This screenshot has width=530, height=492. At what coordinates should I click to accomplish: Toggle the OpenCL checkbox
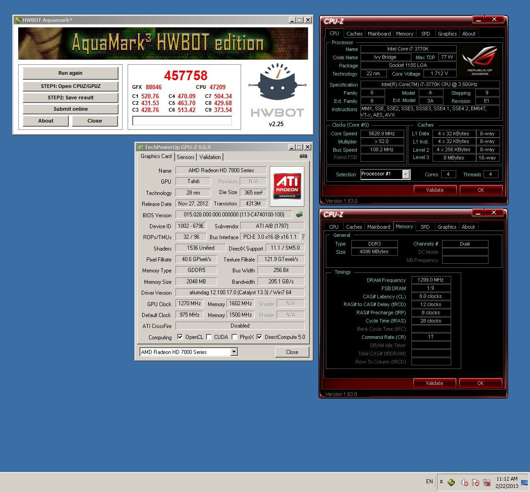coord(180,337)
